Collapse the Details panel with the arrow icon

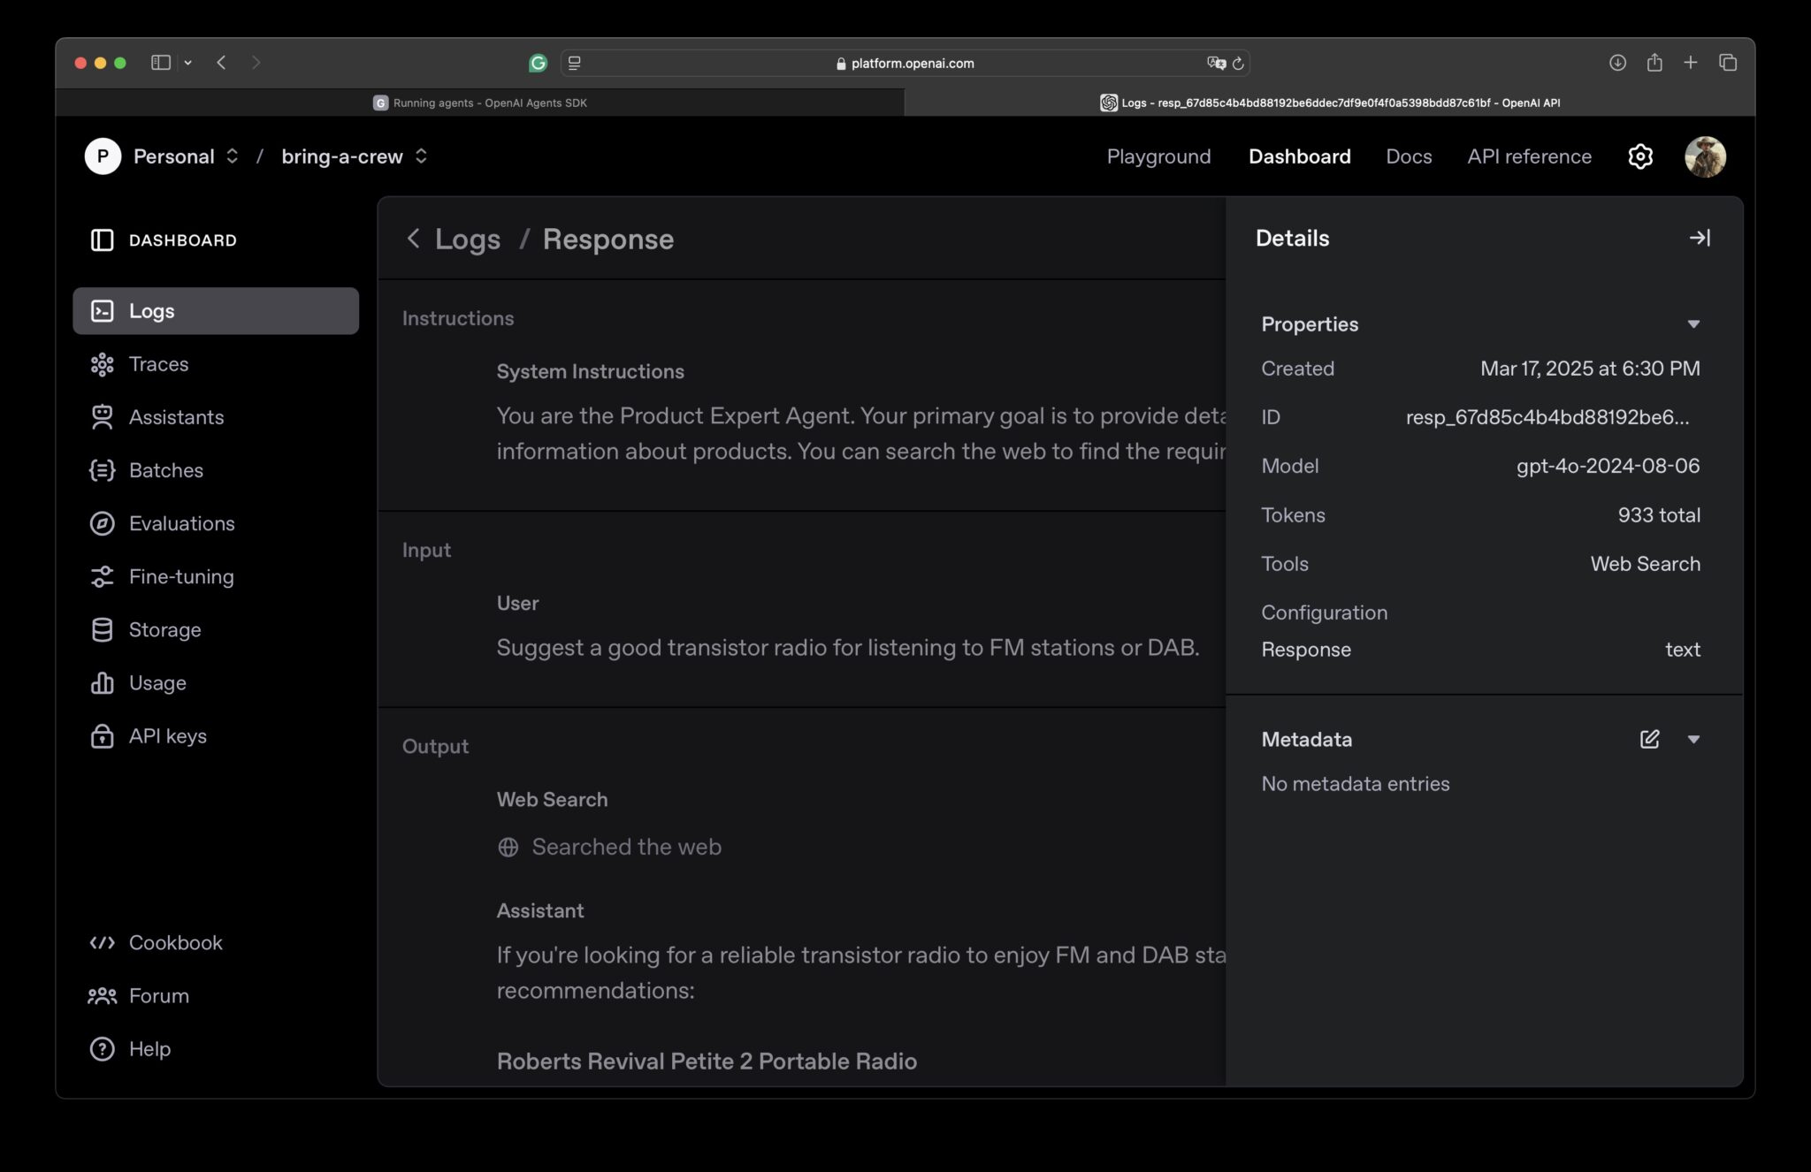click(x=1700, y=238)
